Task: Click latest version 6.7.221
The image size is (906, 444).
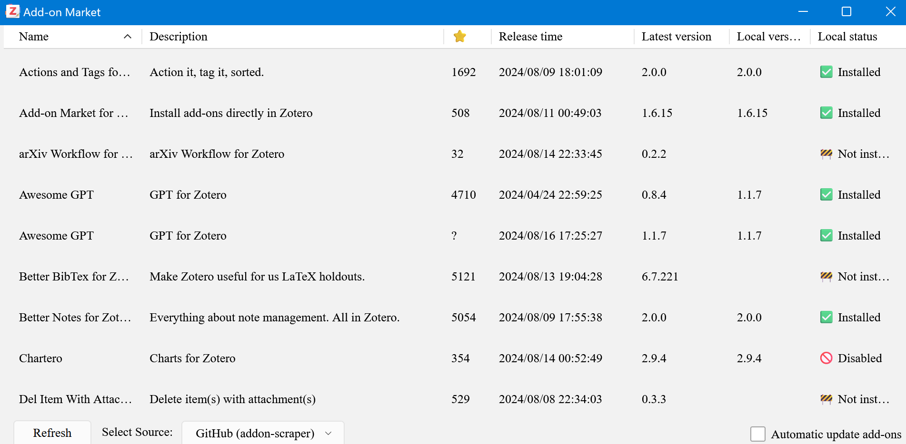Action: [x=660, y=276]
